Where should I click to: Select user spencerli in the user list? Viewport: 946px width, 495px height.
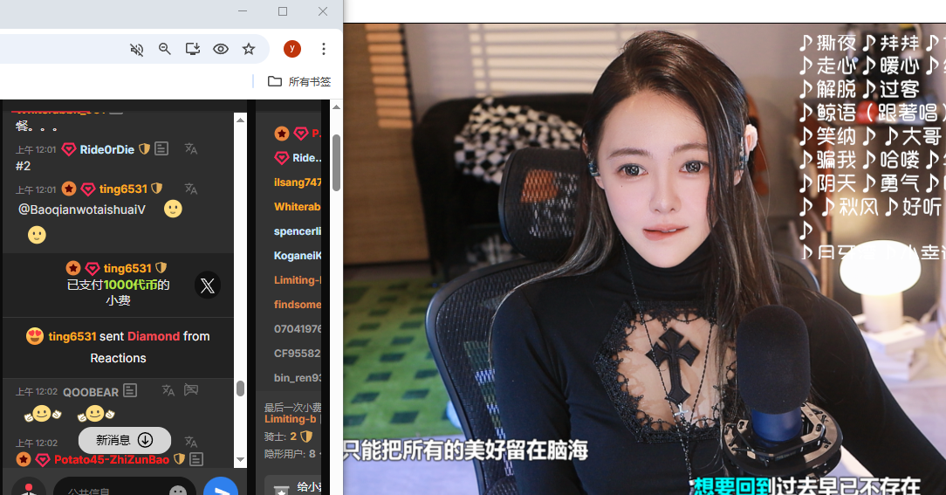coord(298,231)
